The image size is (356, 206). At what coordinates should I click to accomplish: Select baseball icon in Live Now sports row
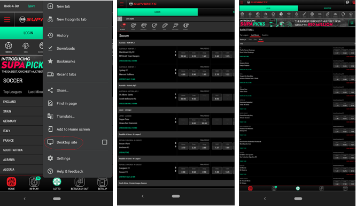tap(185, 26)
